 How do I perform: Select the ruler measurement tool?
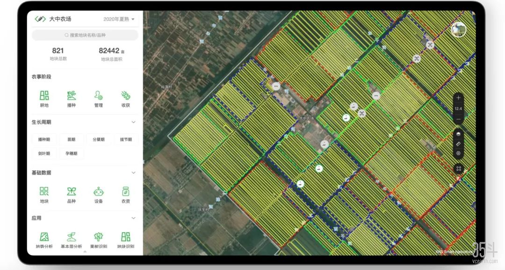click(458, 144)
